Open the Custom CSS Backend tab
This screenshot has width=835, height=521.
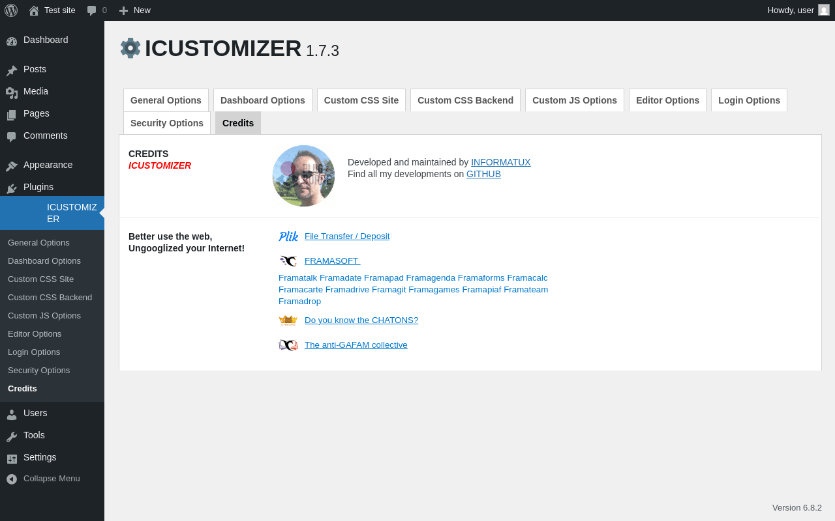(x=465, y=100)
